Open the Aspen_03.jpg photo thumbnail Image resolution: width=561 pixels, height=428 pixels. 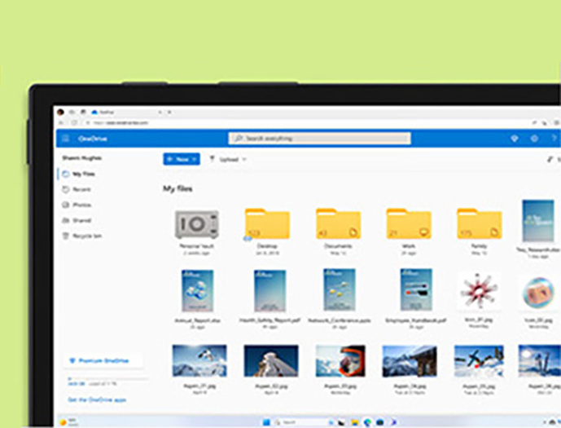[x=339, y=360]
